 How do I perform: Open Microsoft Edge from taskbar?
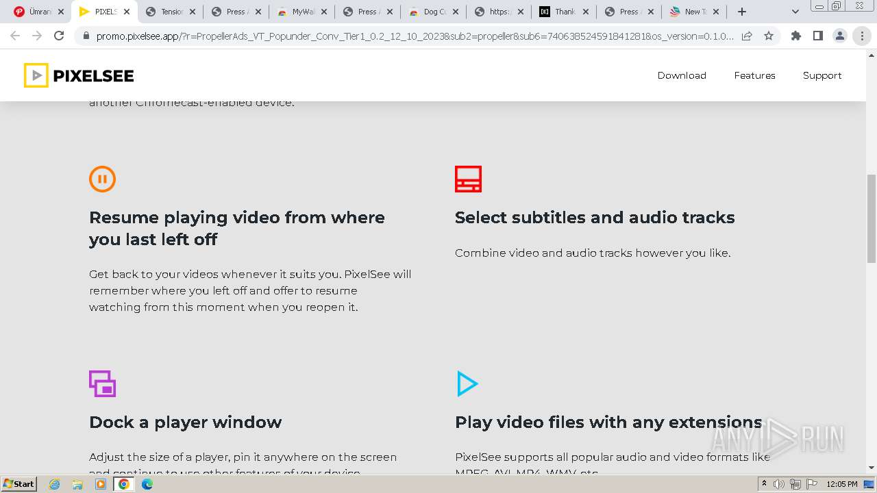[147, 484]
